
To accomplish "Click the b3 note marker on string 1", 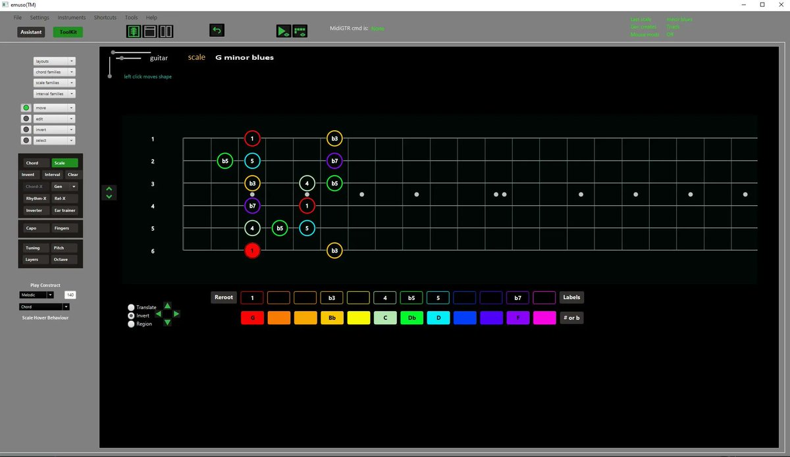I will pos(334,139).
